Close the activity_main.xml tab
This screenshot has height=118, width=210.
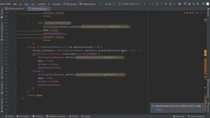[25, 9]
